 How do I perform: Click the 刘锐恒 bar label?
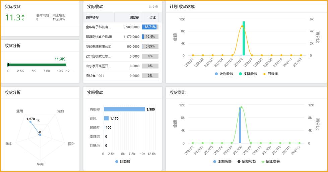coord(94,146)
